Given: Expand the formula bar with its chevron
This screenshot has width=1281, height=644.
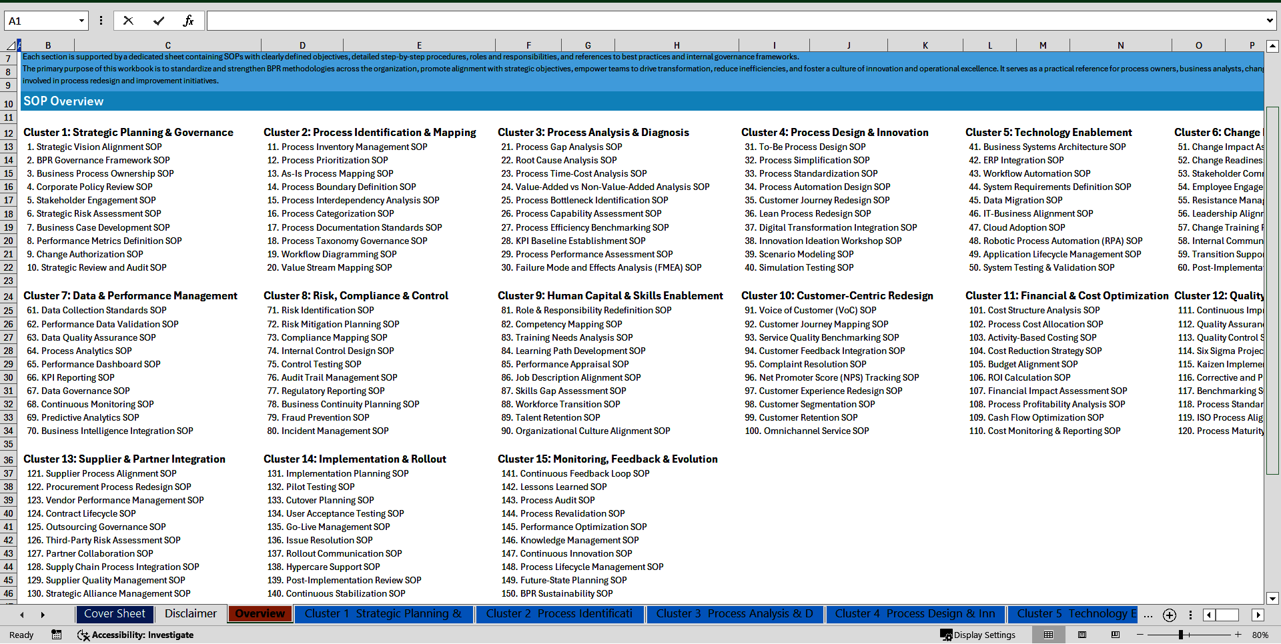Looking at the screenshot, I should coord(1270,20).
